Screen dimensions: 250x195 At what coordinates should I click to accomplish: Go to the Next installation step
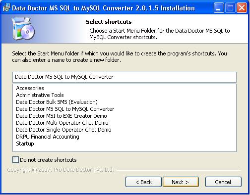pos(181,182)
